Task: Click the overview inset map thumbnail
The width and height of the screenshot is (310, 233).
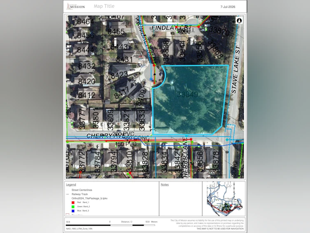Action: [x=224, y=198]
